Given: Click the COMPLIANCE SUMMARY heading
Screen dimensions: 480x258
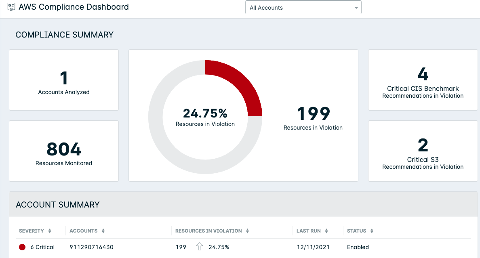Looking at the screenshot, I should (64, 35).
